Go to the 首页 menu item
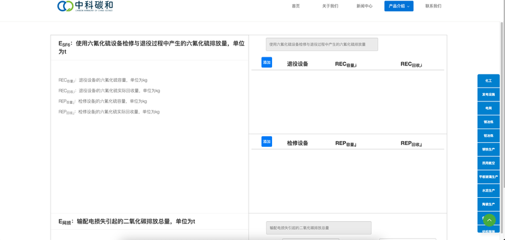The width and height of the screenshot is (505, 240). point(295,6)
